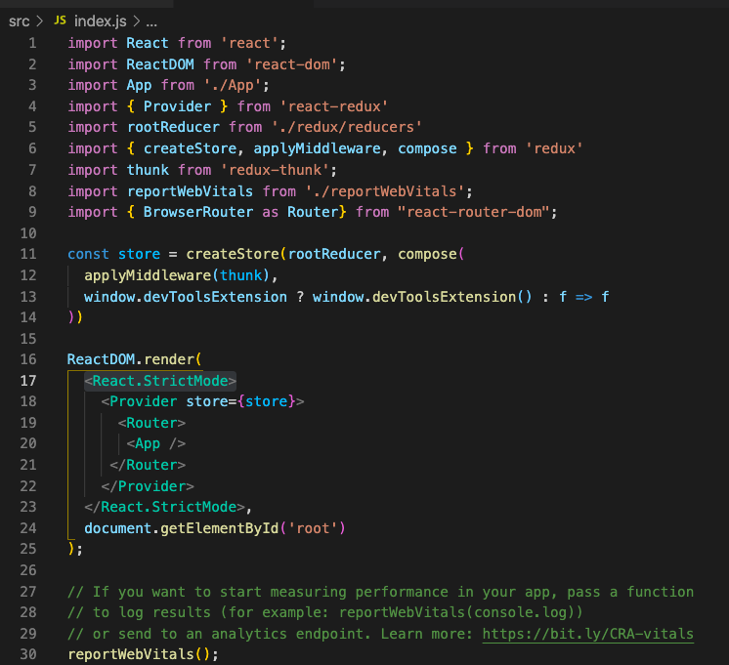Click closing Router tag on line 21
729x665 pixels.
[148, 465]
